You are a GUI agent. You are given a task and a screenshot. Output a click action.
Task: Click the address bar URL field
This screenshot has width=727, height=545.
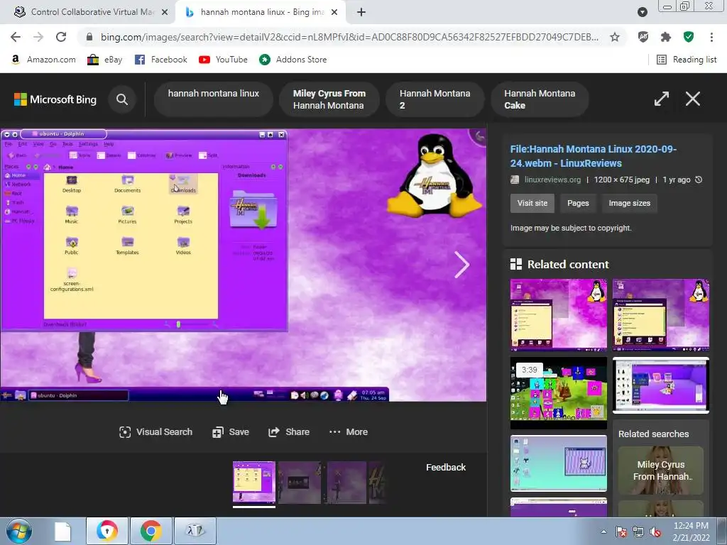coord(349,37)
